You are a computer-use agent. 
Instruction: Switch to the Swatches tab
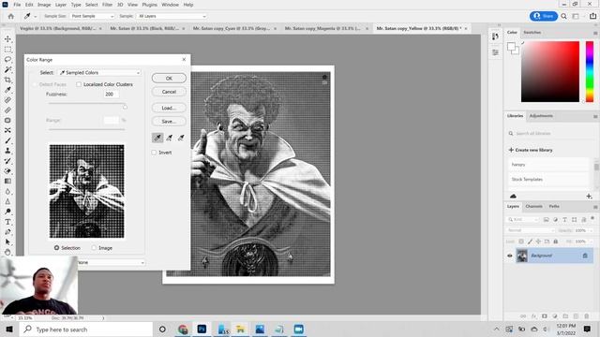[x=532, y=33]
